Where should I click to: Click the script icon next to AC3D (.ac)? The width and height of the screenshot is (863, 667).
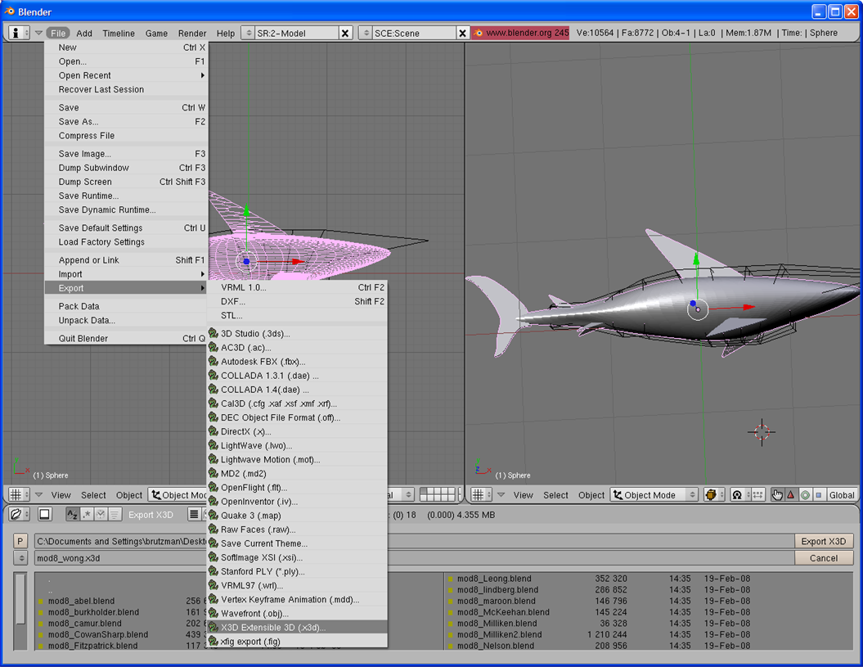[x=214, y=348]
